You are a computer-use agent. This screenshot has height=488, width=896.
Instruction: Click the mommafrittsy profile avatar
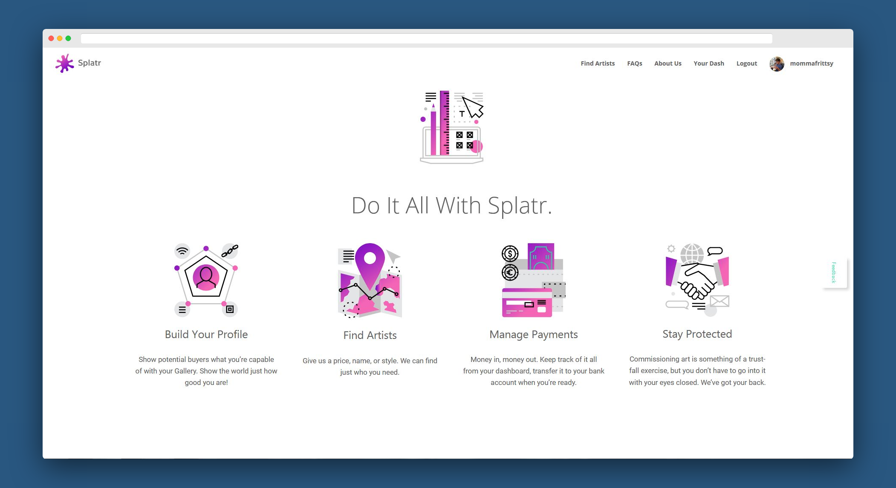[777, 63]
